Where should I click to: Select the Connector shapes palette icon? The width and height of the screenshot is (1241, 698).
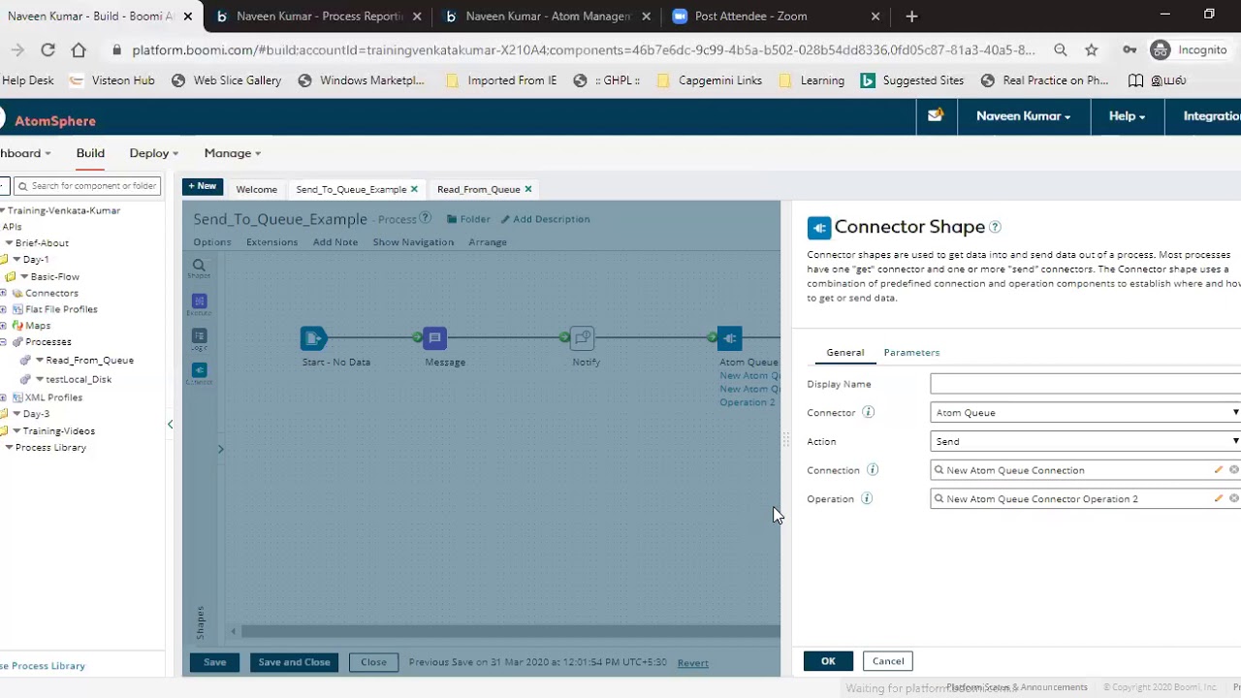tap(199, 373)
